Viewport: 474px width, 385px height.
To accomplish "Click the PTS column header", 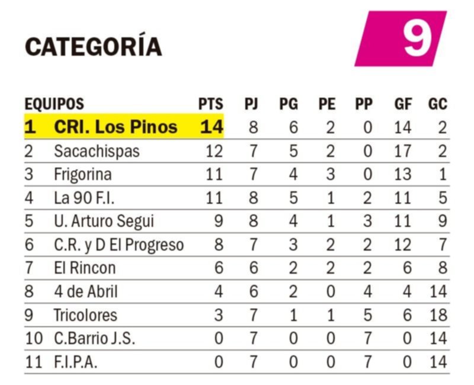I will coord(211,104).
